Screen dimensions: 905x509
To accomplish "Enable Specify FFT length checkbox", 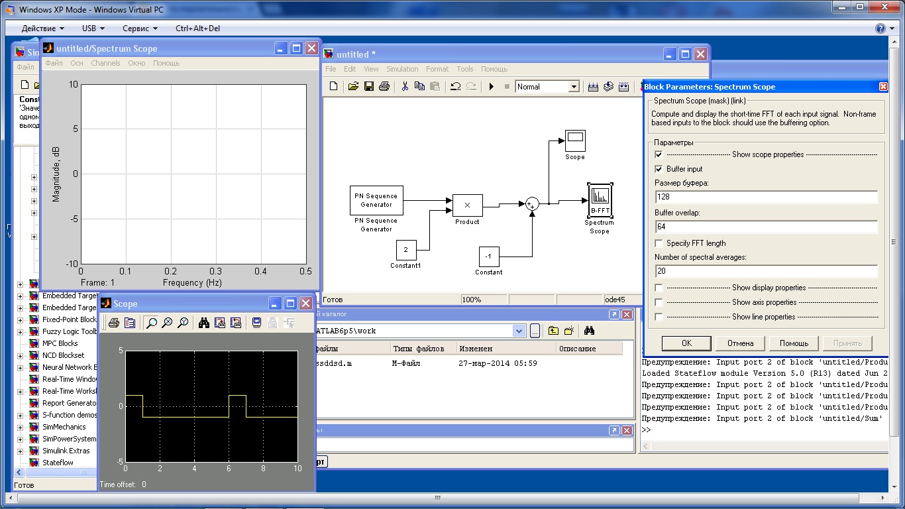I will click(x=659, y=243).
